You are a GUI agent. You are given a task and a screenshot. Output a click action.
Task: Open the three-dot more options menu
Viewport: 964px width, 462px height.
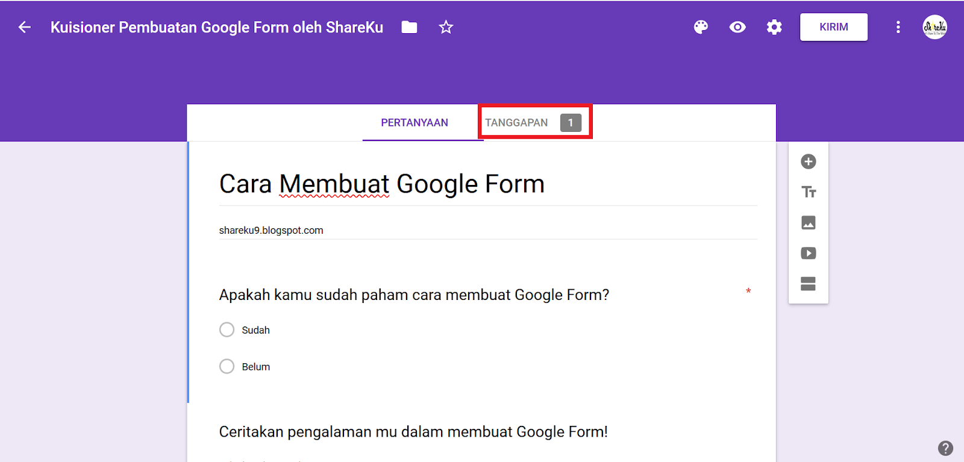pos(898,27)
